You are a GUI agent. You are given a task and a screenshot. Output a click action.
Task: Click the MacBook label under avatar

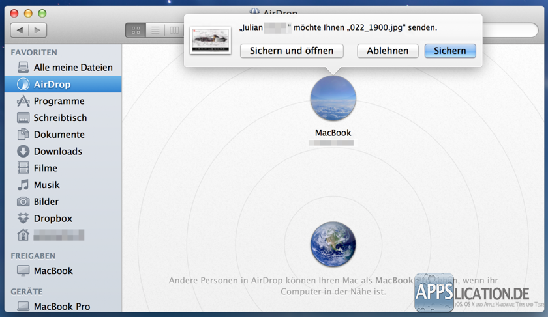point(333,133)
